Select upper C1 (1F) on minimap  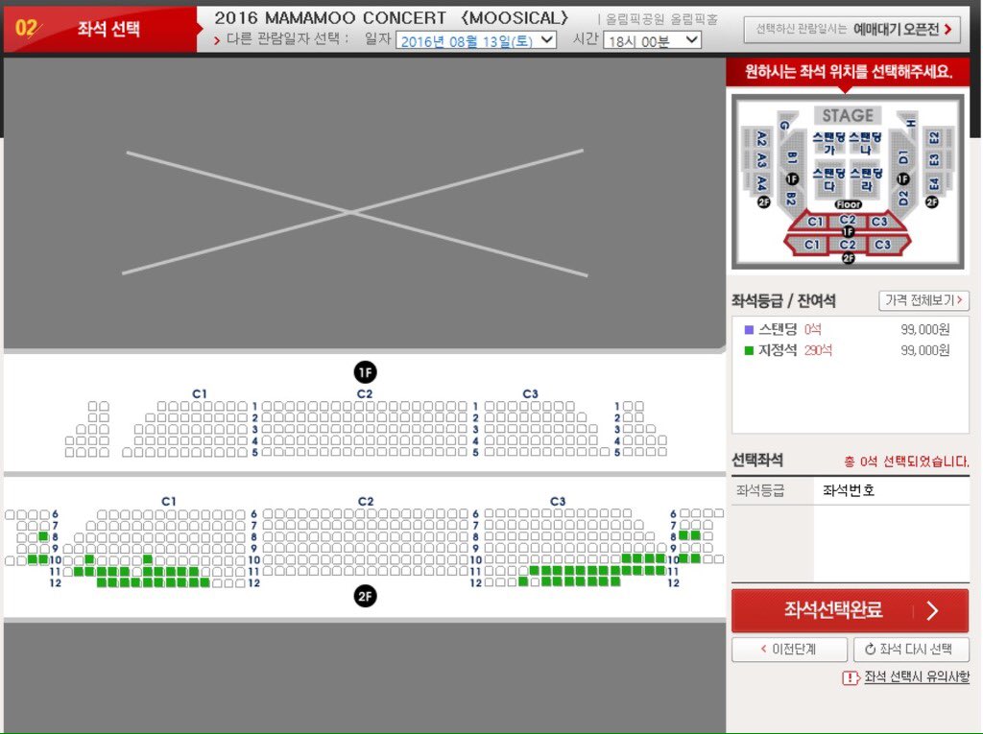click(x=814, y=222)
